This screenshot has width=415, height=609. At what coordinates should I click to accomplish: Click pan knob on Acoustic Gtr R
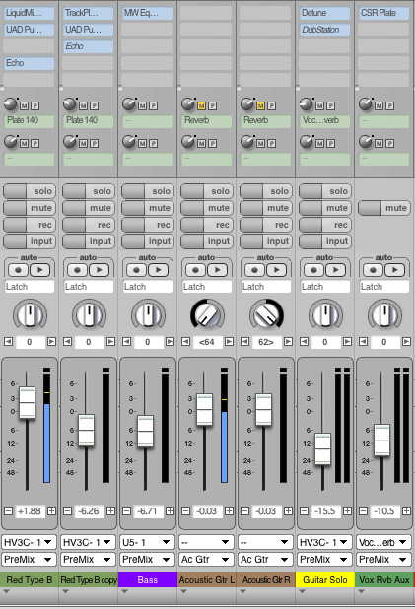pyautogui.click(x=266, y=314)
